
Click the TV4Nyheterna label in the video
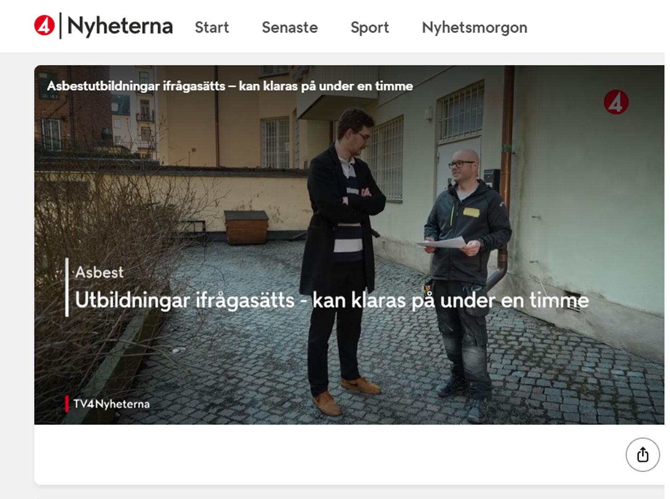[x=111, y=404]
